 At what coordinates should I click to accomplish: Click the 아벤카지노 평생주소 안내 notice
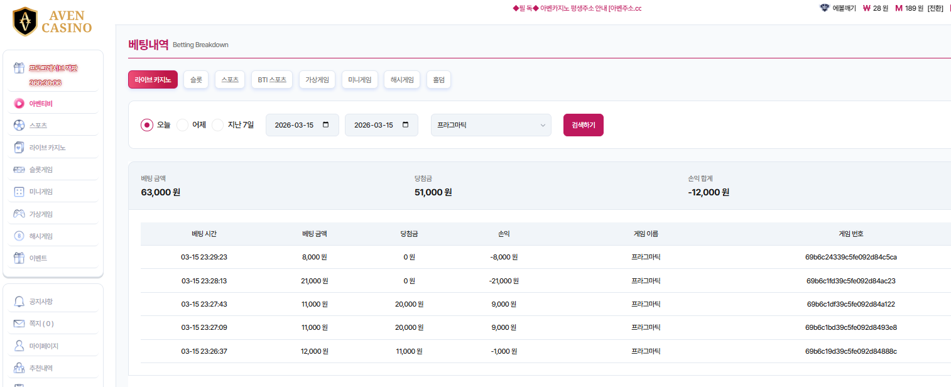point(577,8)
